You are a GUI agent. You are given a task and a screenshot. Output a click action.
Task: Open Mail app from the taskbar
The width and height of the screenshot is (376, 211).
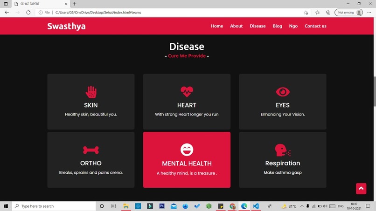click(x=174, y=206)
